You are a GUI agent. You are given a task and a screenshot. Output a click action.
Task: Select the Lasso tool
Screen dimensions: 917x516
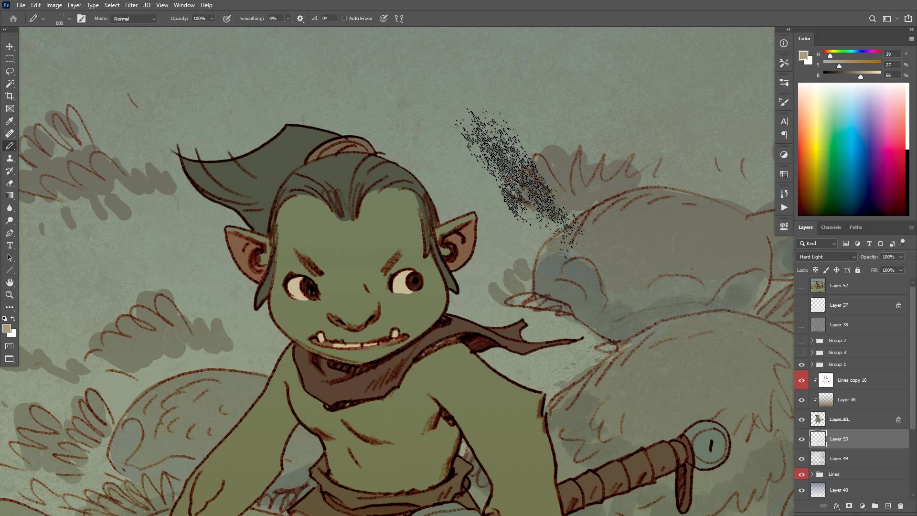pyautogui.click(x=10, y=71)
